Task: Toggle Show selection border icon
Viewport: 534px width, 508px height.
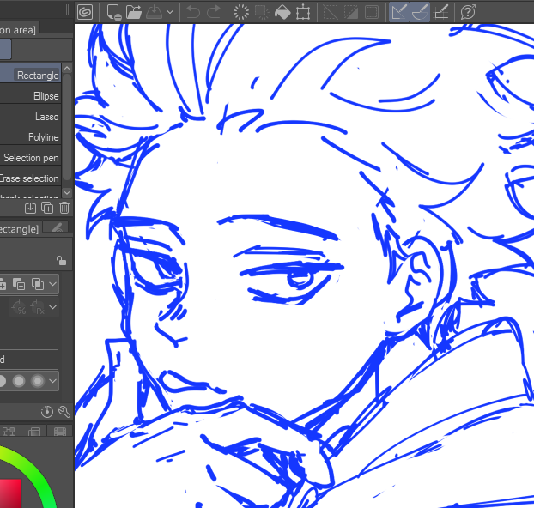Action: [372, 12]
